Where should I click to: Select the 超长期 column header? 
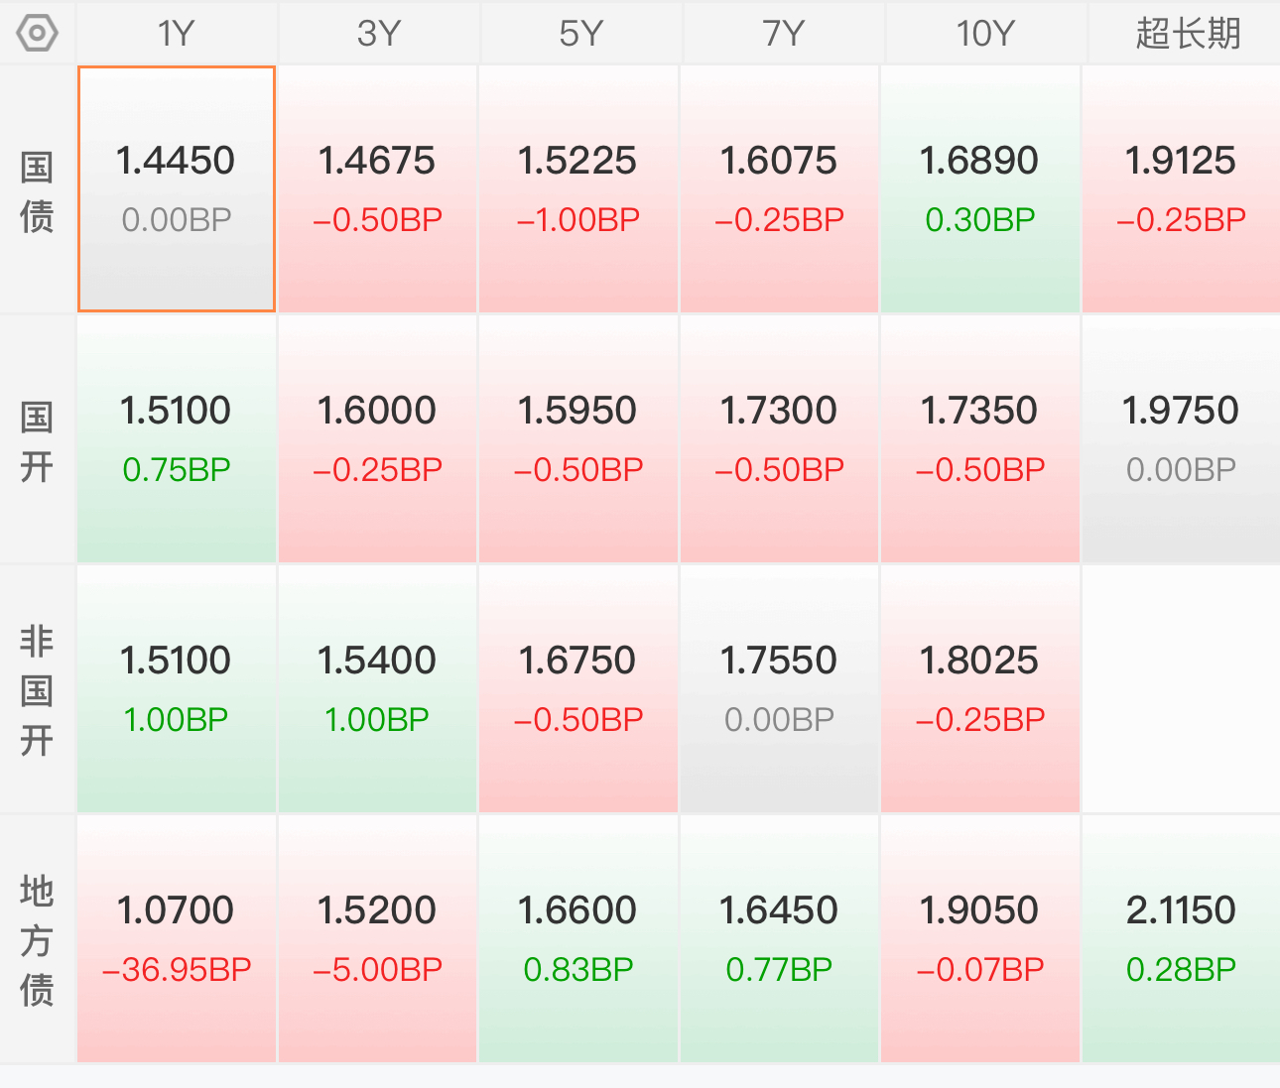point(1187,34)
